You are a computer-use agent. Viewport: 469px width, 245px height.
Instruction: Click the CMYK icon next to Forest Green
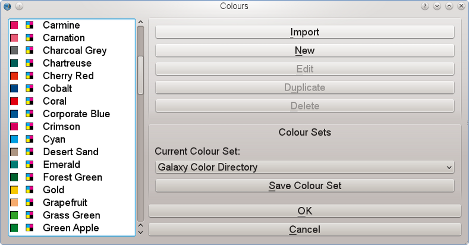tap(29, 177)
